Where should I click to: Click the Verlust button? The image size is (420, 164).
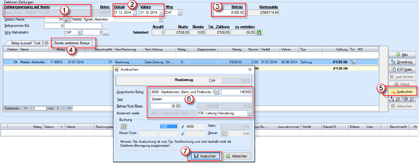coord(402,84)
